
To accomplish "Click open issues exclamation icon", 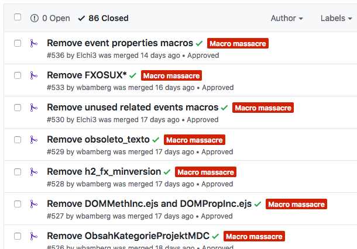I will pos(35,18).
